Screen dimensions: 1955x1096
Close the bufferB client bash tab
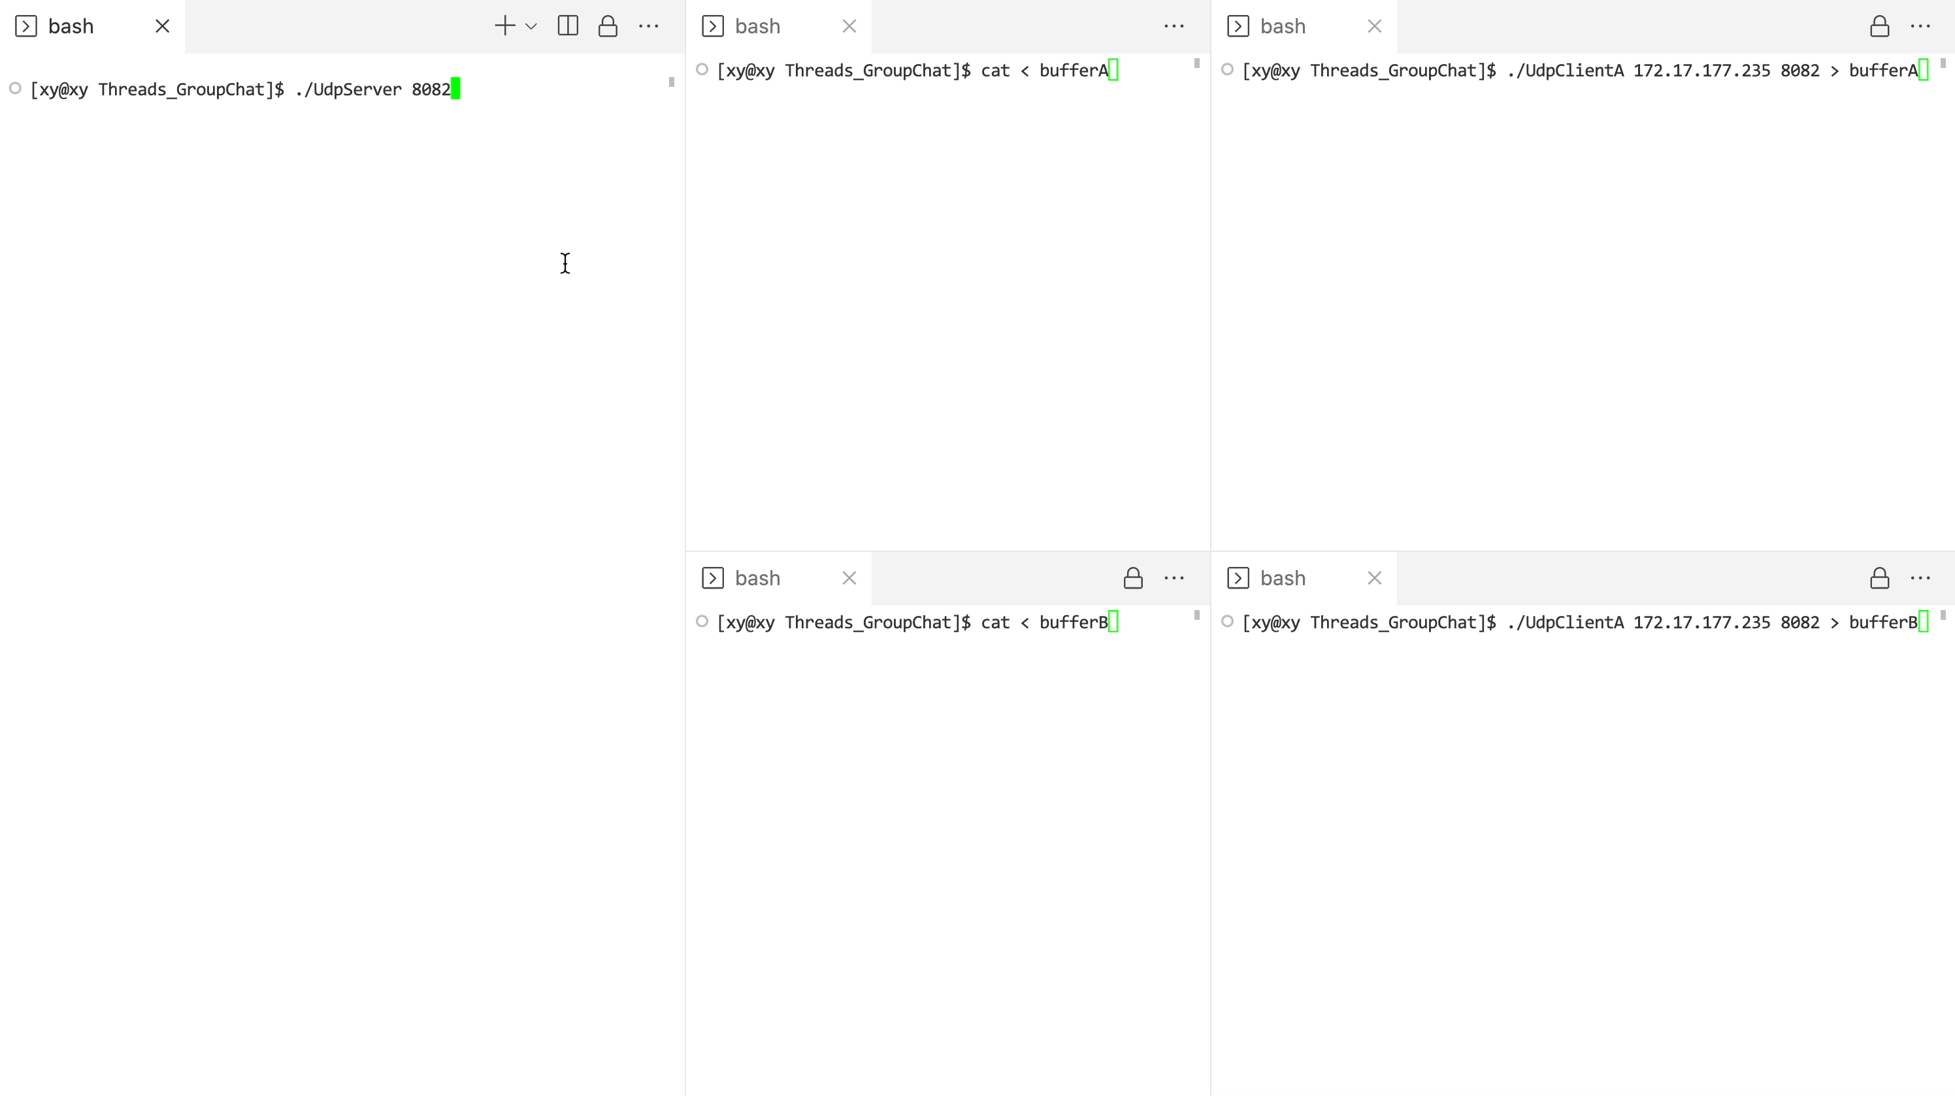tap(1374, 579)
